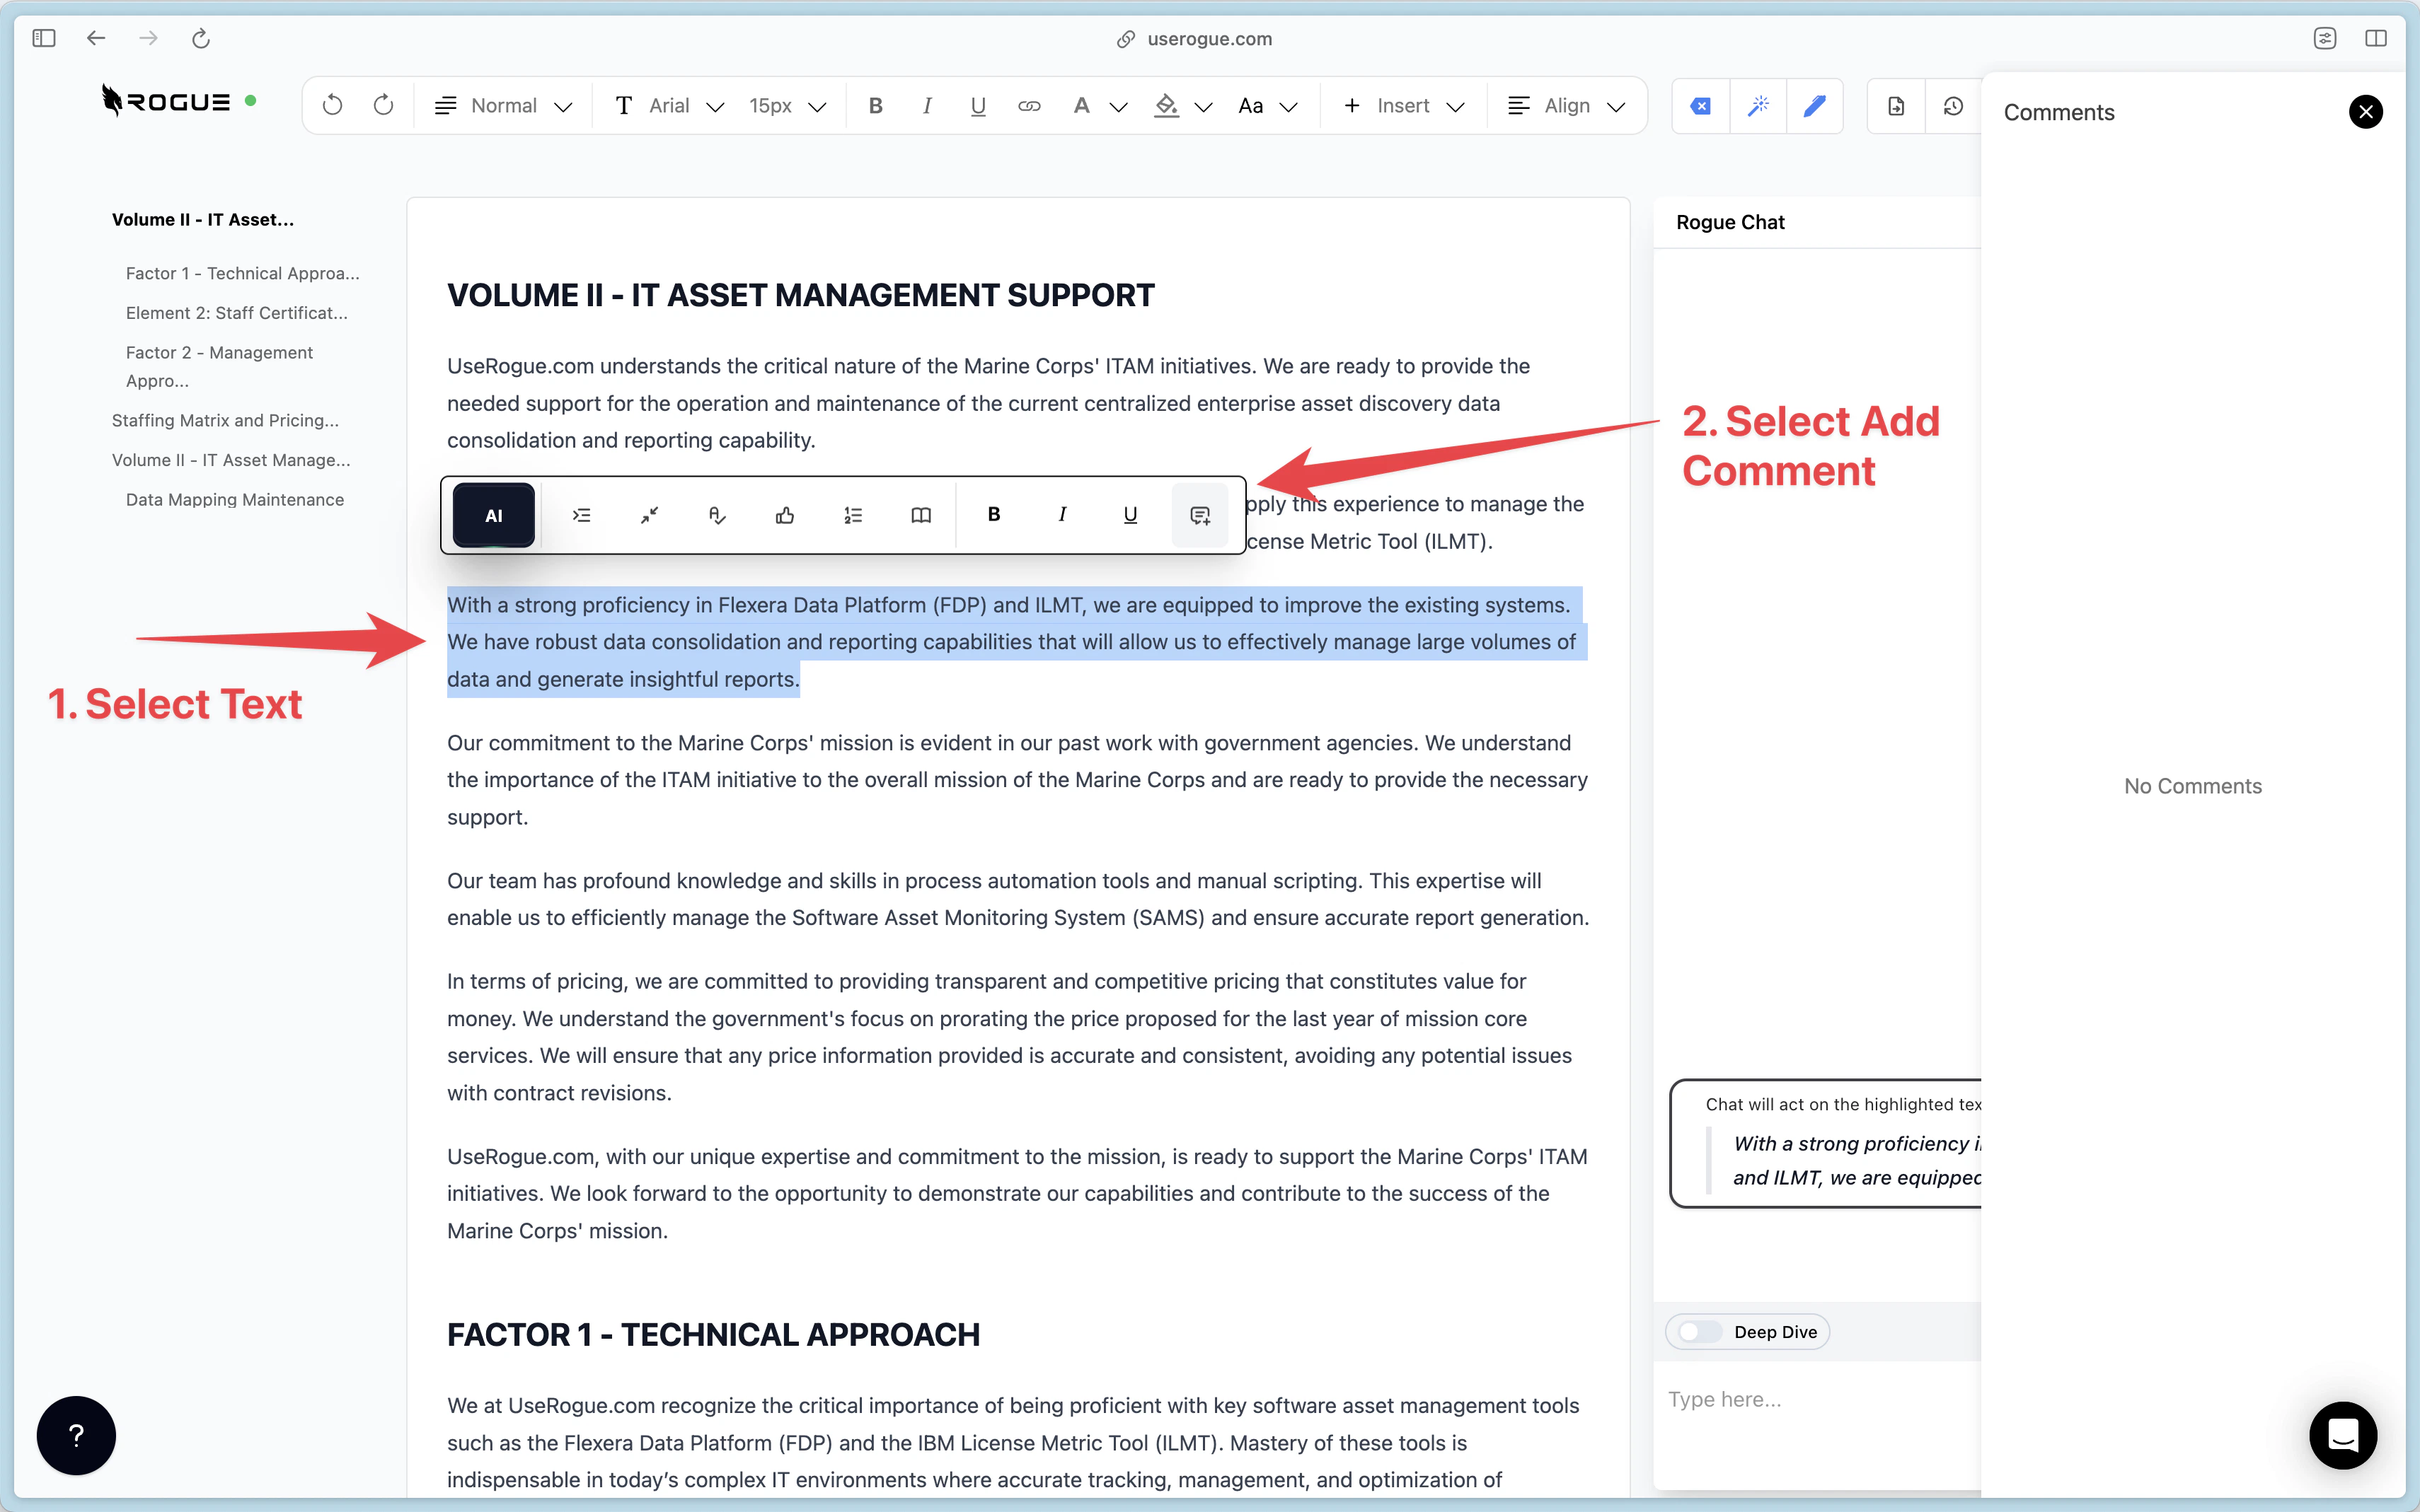Click the numbered list icon in floating toolbar

(853, 515)
